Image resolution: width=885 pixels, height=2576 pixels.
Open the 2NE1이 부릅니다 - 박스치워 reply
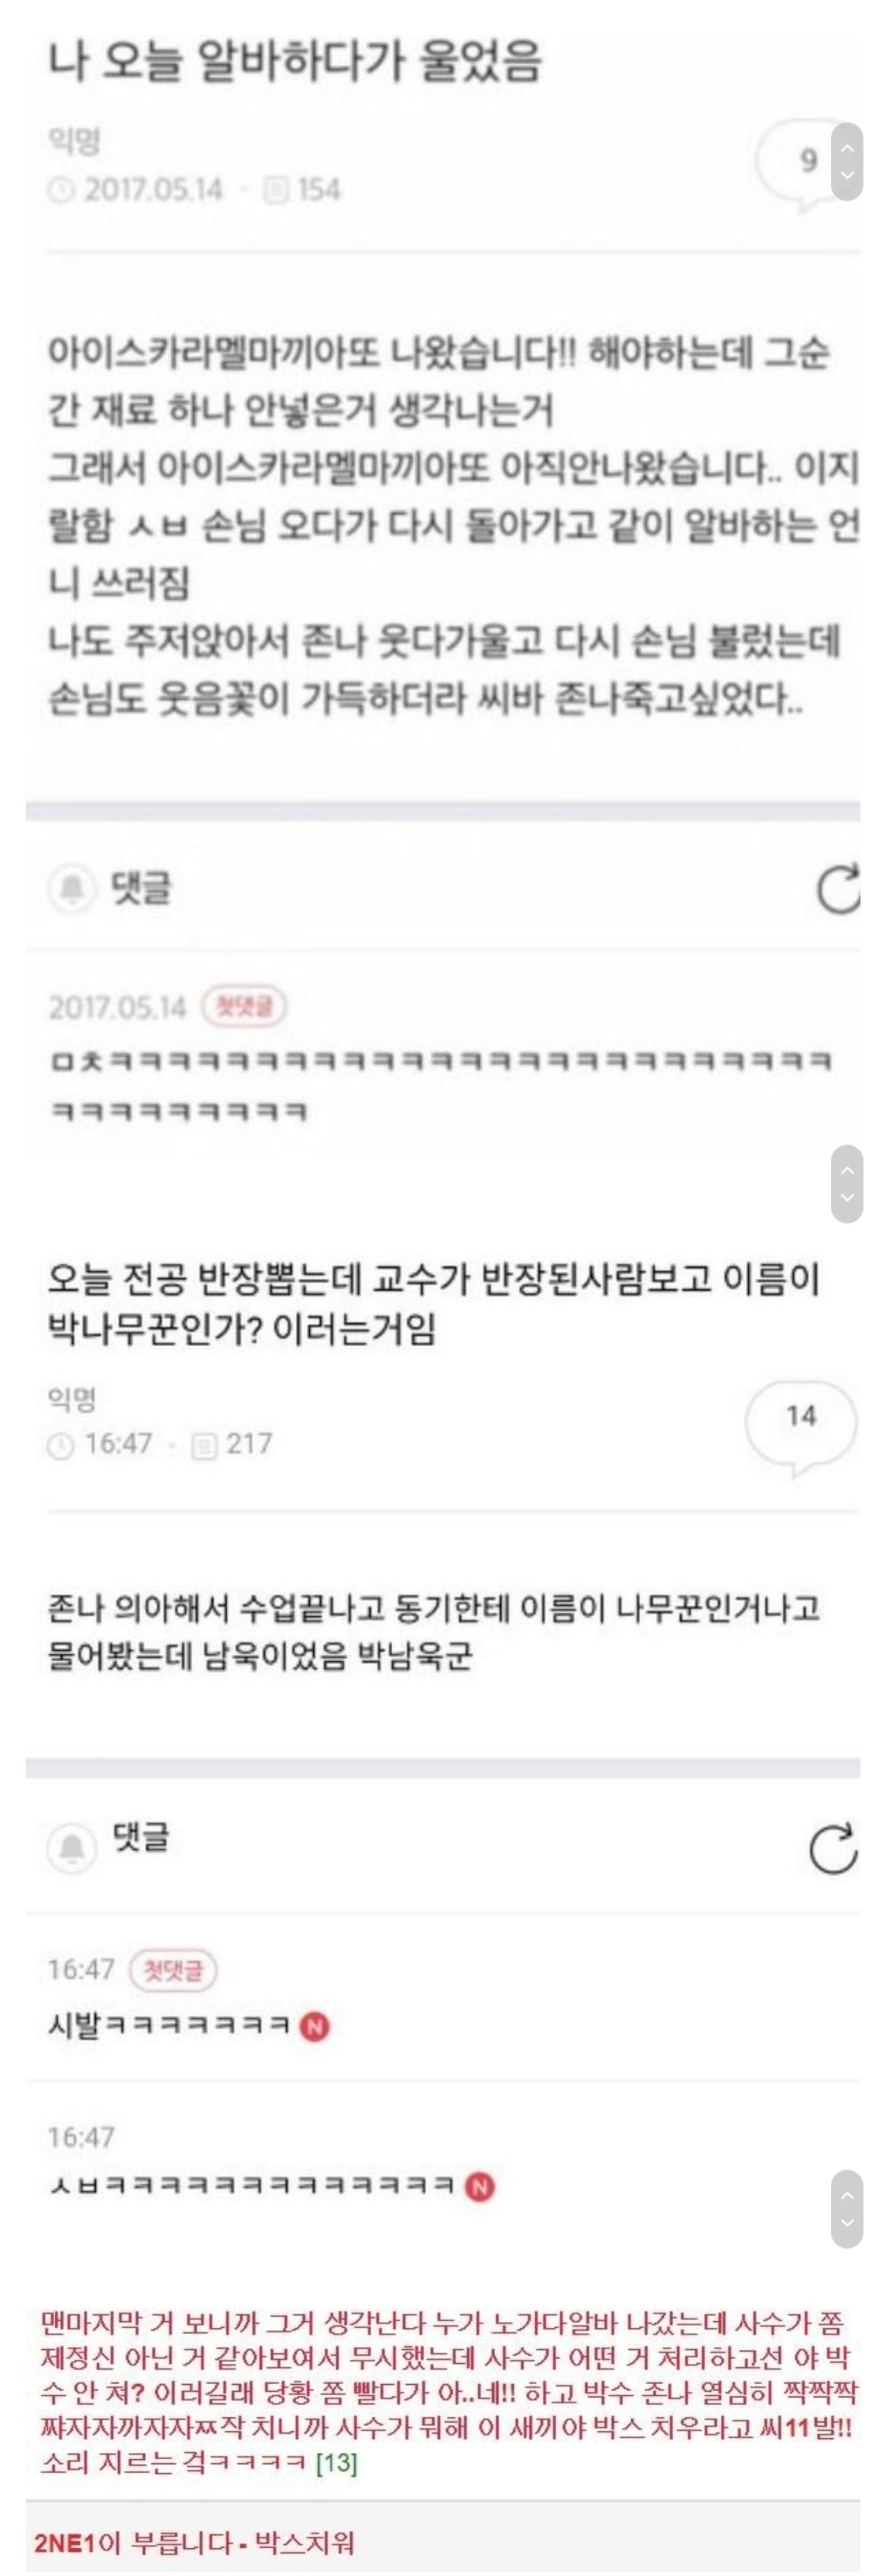(x=194, y=2542)
